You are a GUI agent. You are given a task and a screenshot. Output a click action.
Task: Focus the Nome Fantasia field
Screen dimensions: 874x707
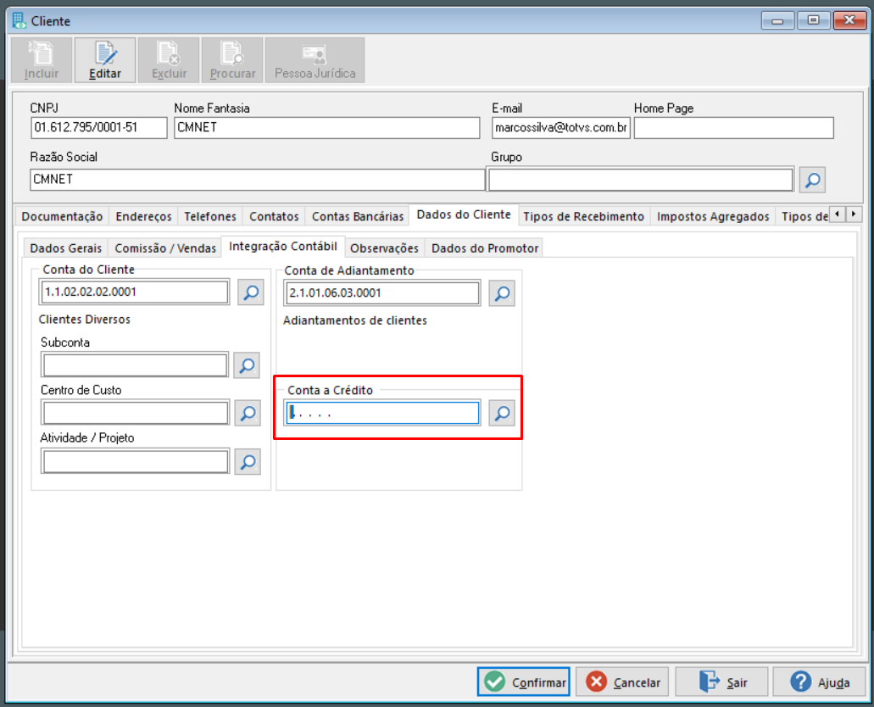pyautogui.click(x=326, y=128)
